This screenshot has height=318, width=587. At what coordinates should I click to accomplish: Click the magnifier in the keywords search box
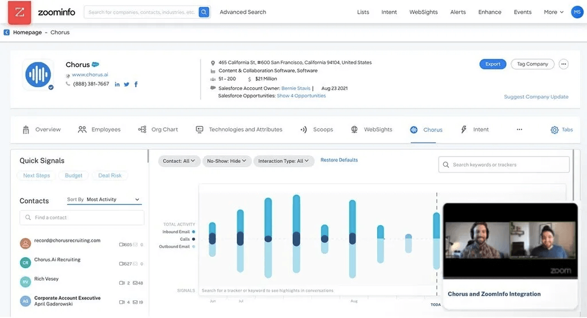click(x=445, y=164)
